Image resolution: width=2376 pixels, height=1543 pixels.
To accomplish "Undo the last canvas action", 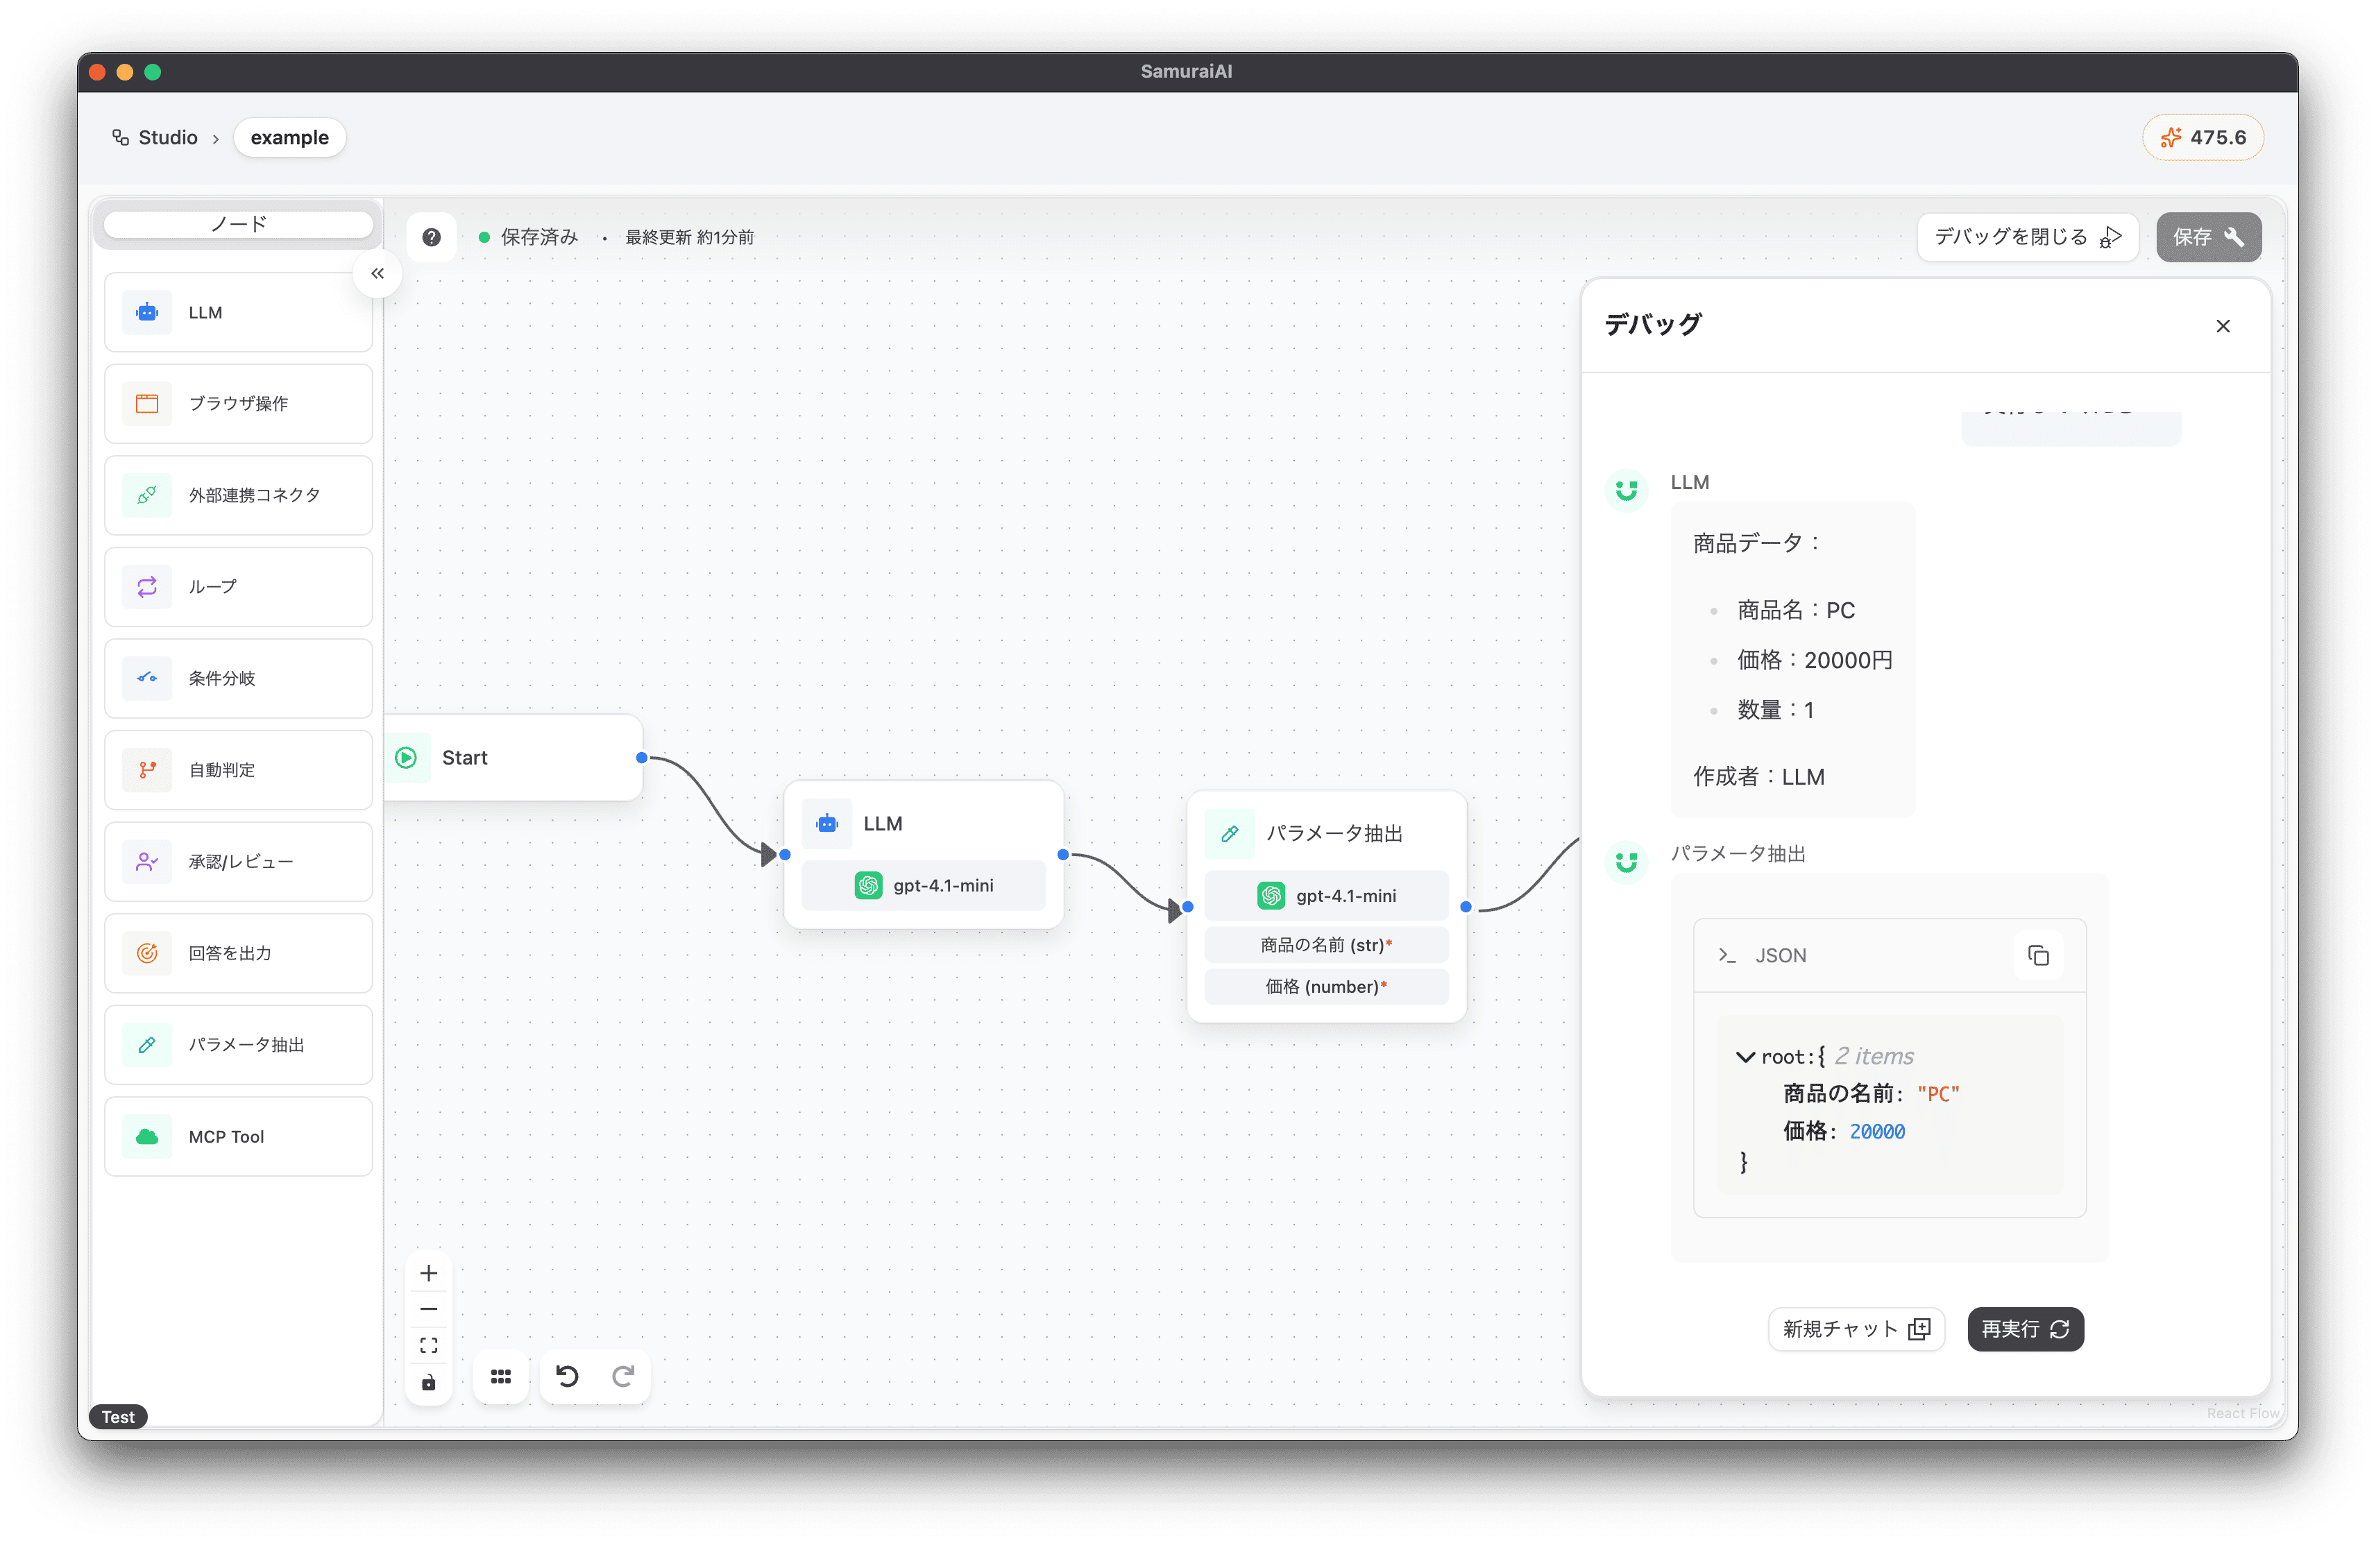I will 567,1376.
